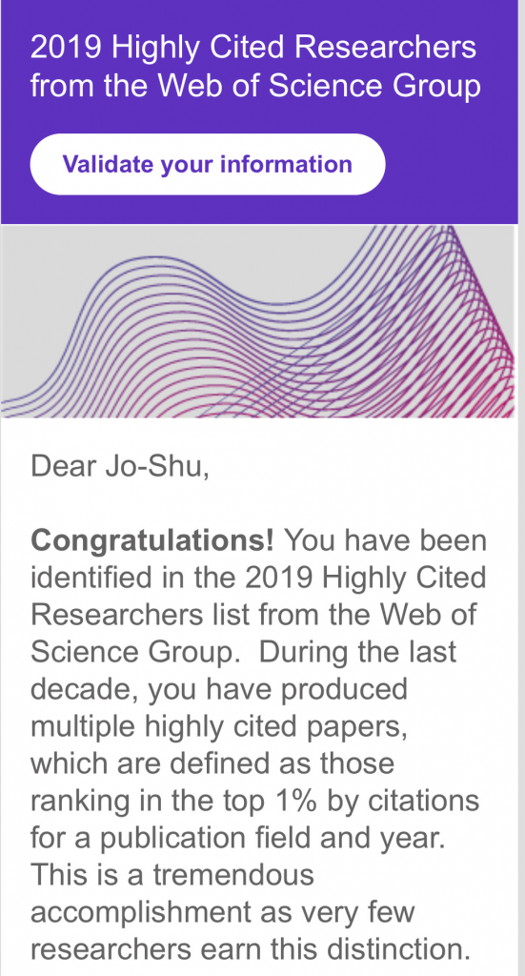Viewport: 525px width, 976px height.
Task: Tap the wavy lines banner image
Action: [x=257, y=321]
